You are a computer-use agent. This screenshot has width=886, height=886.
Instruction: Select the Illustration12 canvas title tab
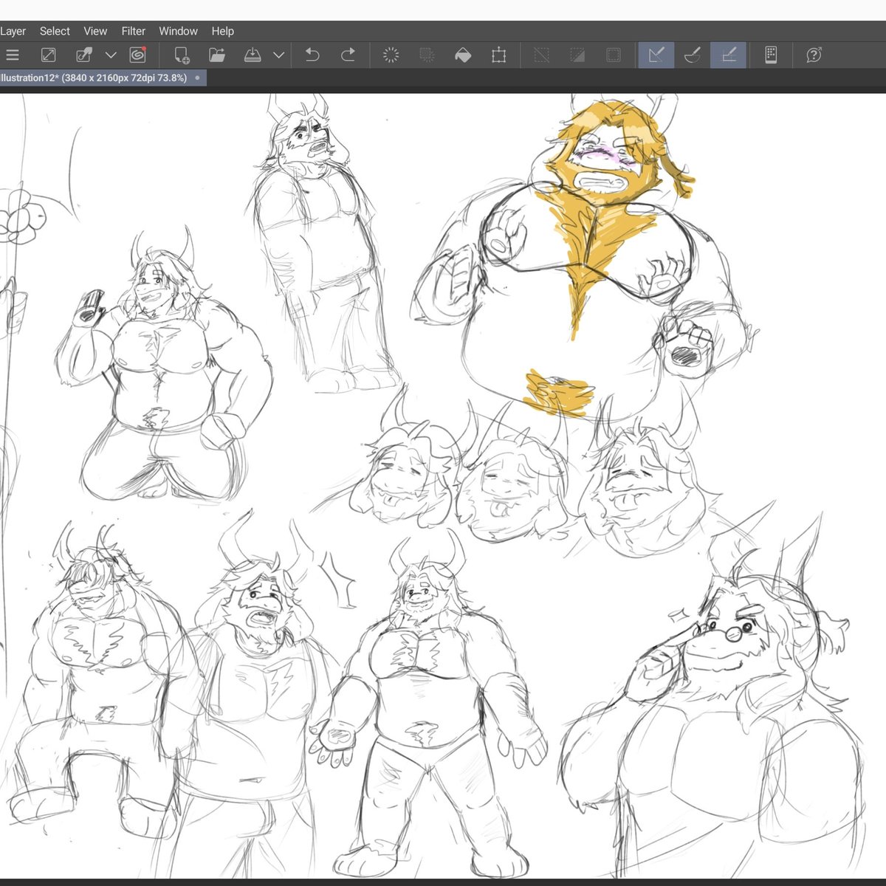point(96,78)
